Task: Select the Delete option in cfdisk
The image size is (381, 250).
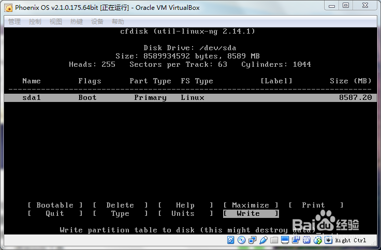Action: tap(120, 205)
